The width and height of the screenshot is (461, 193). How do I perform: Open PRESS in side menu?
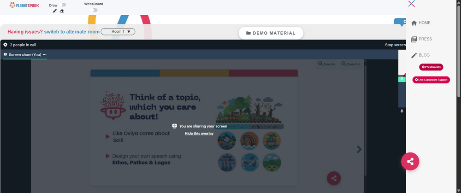pos(421,39)
